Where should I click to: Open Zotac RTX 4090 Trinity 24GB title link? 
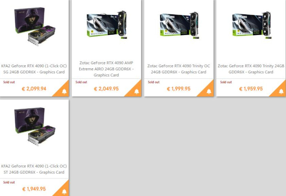coord(251,69)
